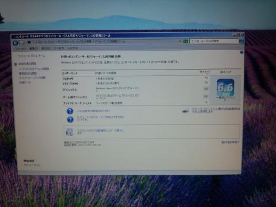Open the power settings adjustment link
276x207 pixels.
point(28,74)
